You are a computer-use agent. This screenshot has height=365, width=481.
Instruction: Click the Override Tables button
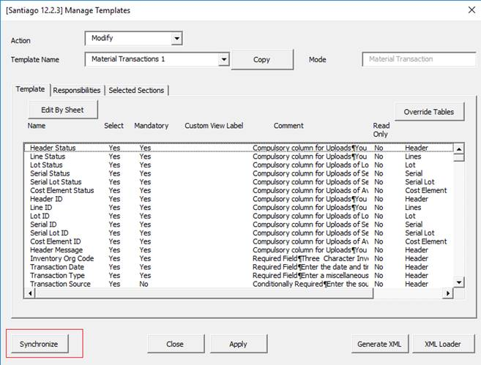(x=429, y=112)
